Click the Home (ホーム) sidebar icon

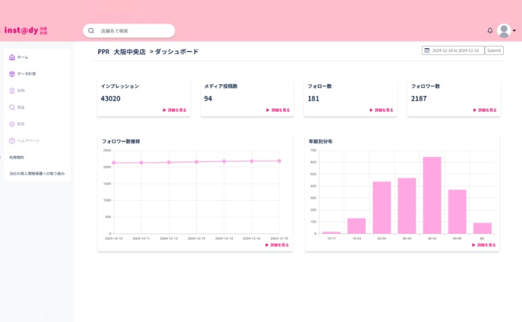point(12,57)
